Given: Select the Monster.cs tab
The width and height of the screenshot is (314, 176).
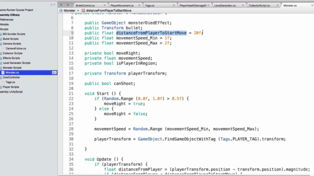Looking at the screenshot, I should pos(290,5).
